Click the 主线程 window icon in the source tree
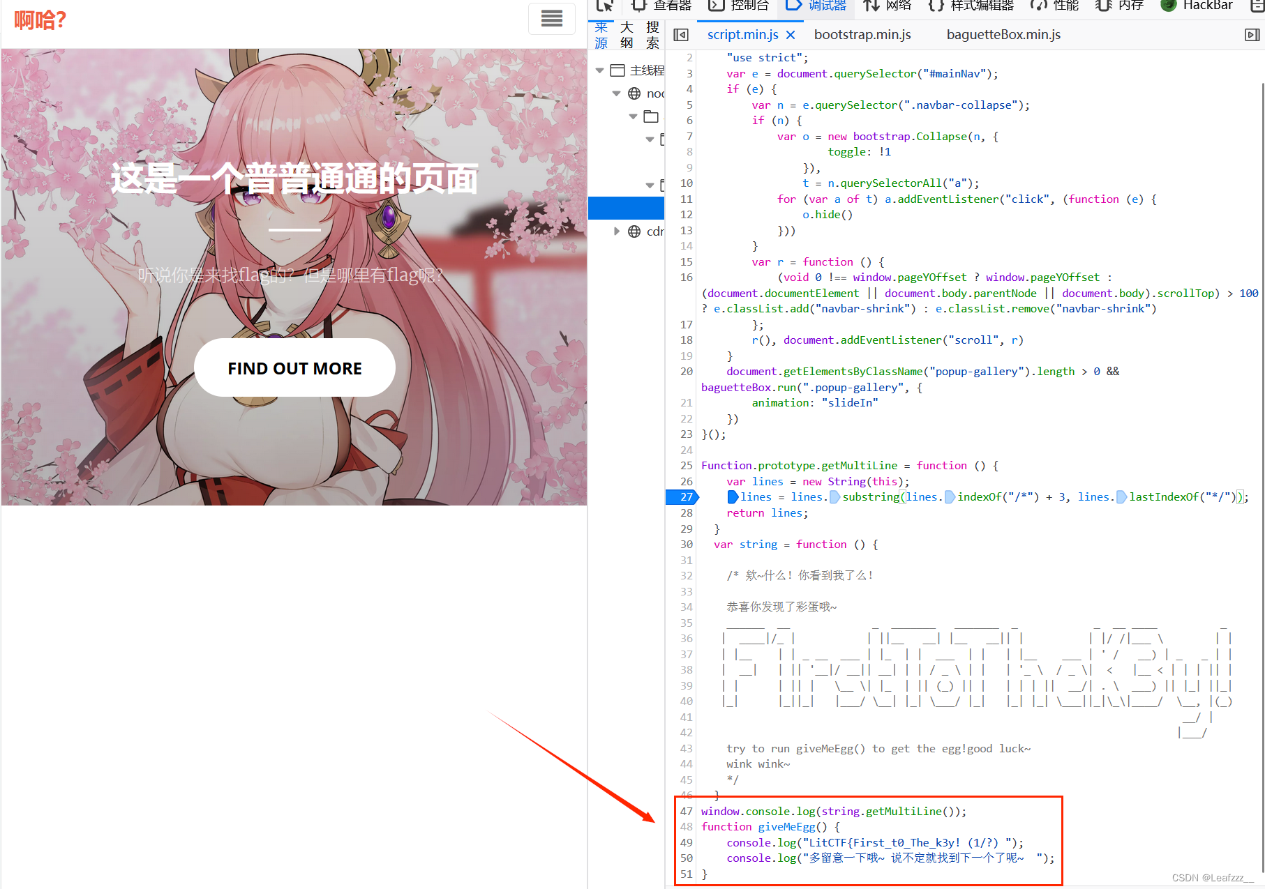Screen dimensions: 1265x889 point(617,70)
